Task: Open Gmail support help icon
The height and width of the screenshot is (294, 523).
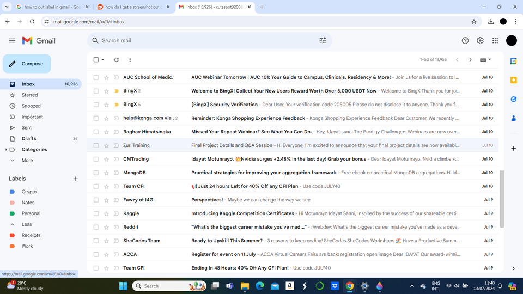Action: [465, 41]
